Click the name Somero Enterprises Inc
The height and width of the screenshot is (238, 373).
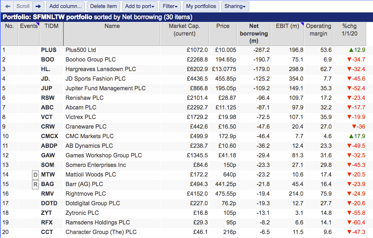(96, 165)
